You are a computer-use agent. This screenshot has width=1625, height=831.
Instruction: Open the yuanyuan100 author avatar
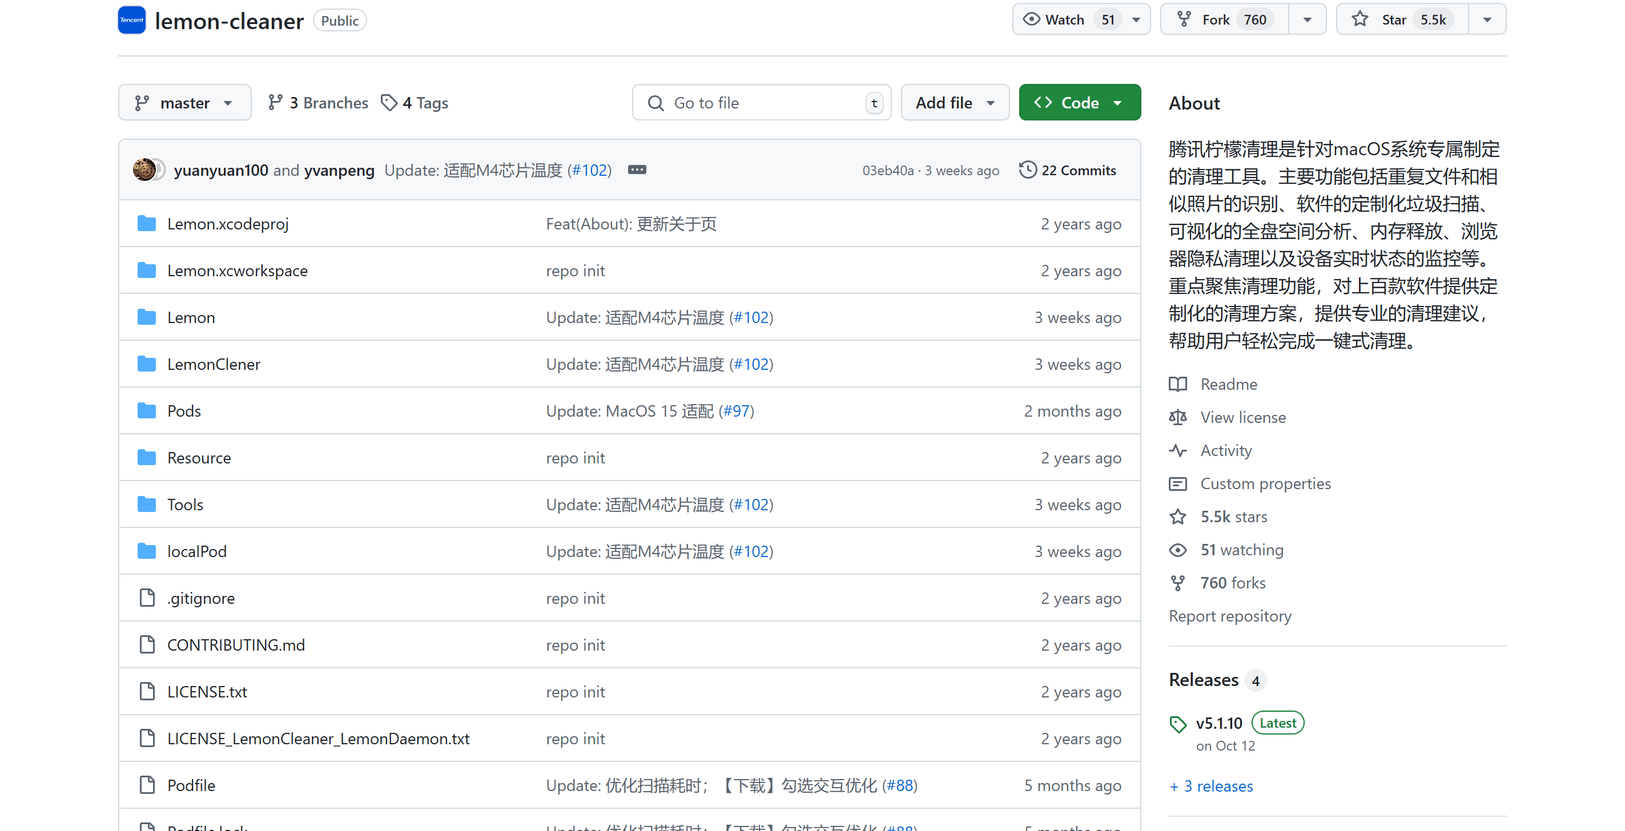click(144, 170)
